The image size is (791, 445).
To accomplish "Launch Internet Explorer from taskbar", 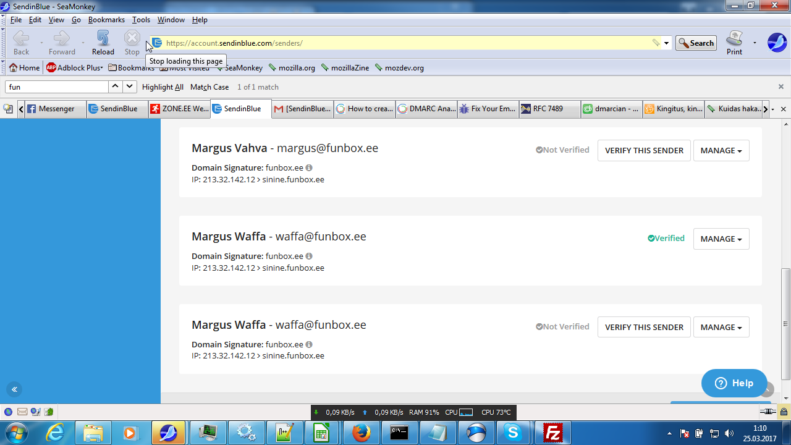I will pos(55,433).
